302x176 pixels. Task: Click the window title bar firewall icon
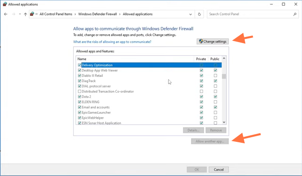click(x=5, y=4)
